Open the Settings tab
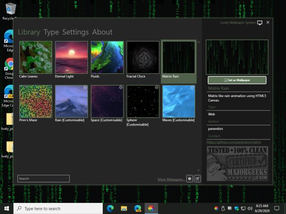286x214 pixels. point(75,32)
